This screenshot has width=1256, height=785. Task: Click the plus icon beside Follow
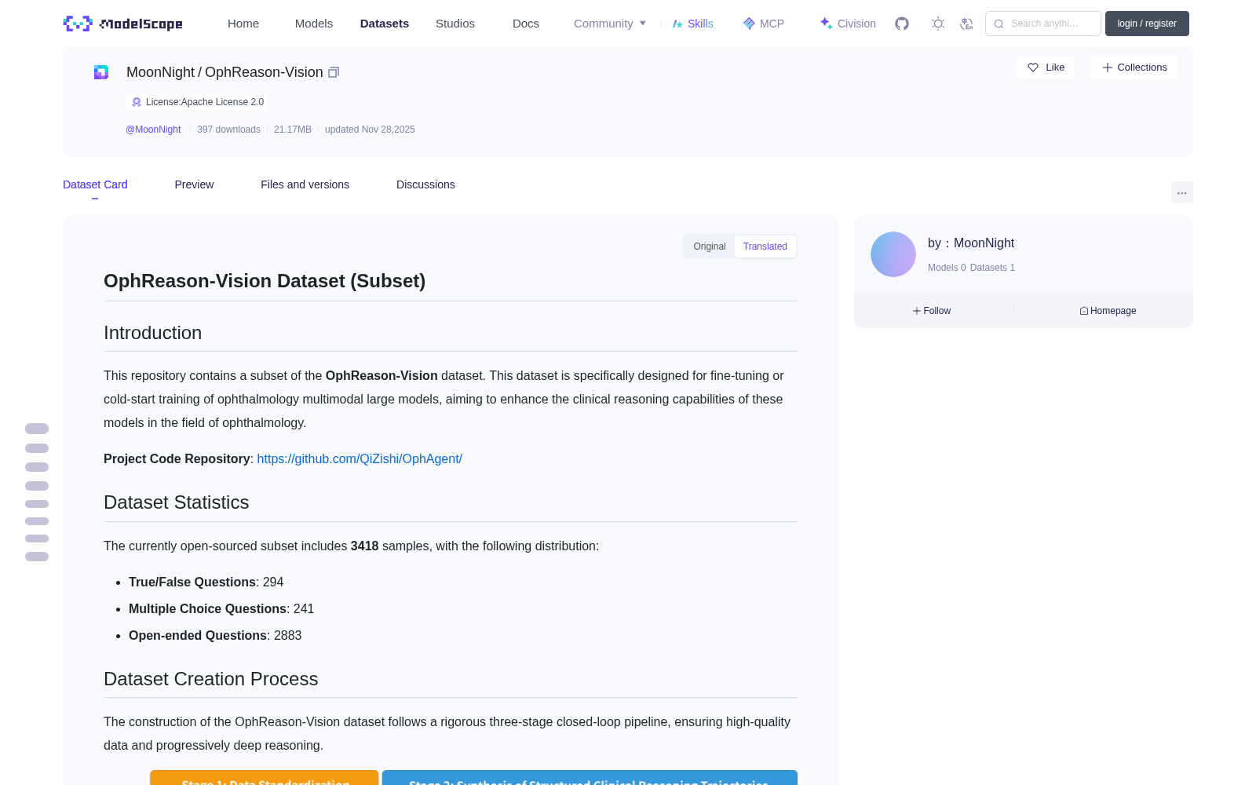coord(917,311)
